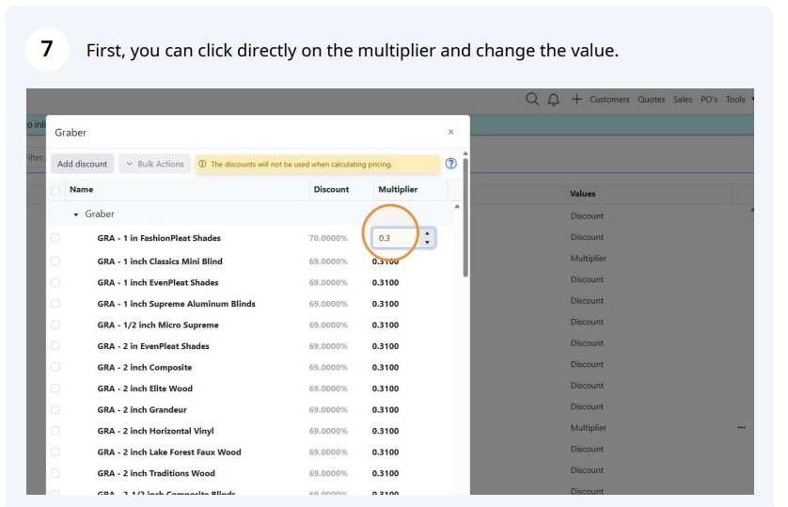Screen dimensions: 788x507
Task: Go to Quotes menu
Action: [652, 100]
